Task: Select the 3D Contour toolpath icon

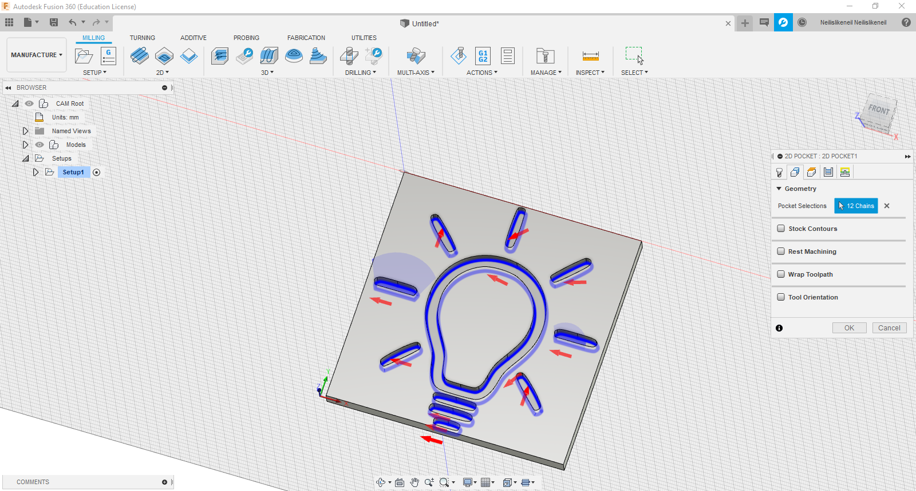Action: point(294,56)
